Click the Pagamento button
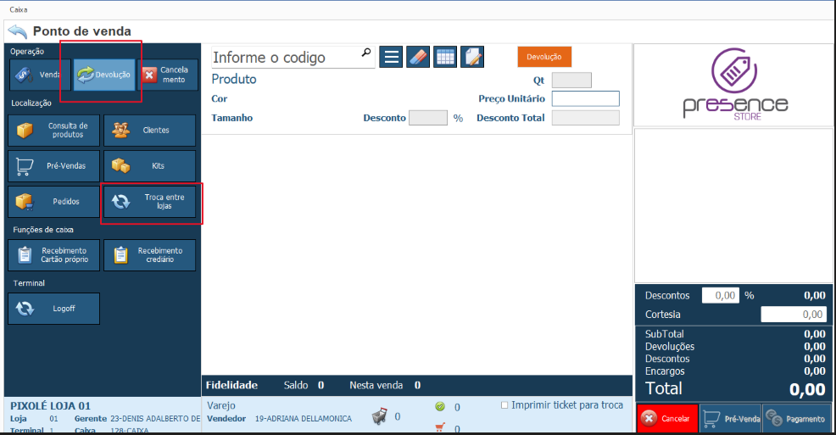 tap(796, 419)
